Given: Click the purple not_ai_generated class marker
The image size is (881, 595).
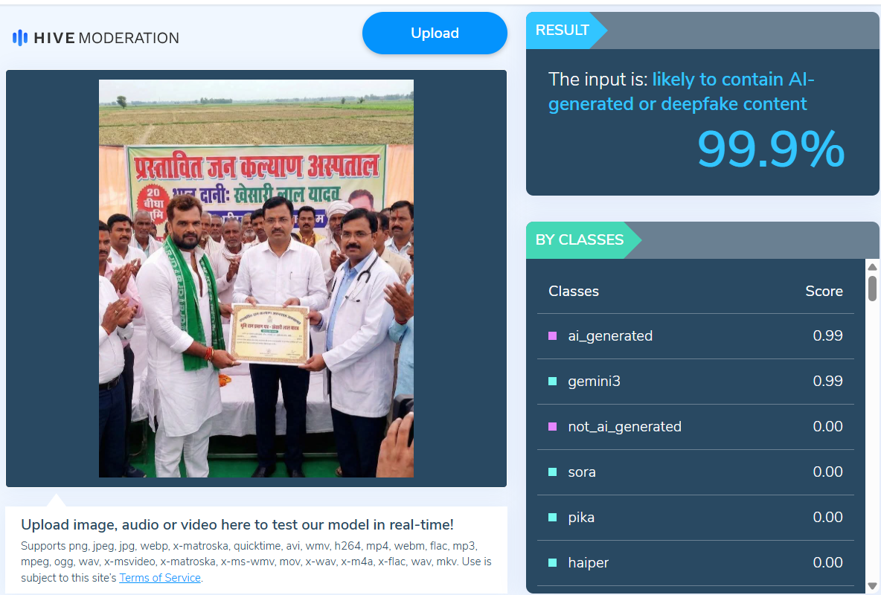Looking at the screenshot, I should click(552, 427).
